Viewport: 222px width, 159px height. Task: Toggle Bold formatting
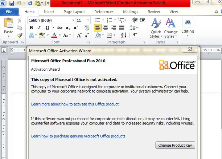tap(31, 28)
